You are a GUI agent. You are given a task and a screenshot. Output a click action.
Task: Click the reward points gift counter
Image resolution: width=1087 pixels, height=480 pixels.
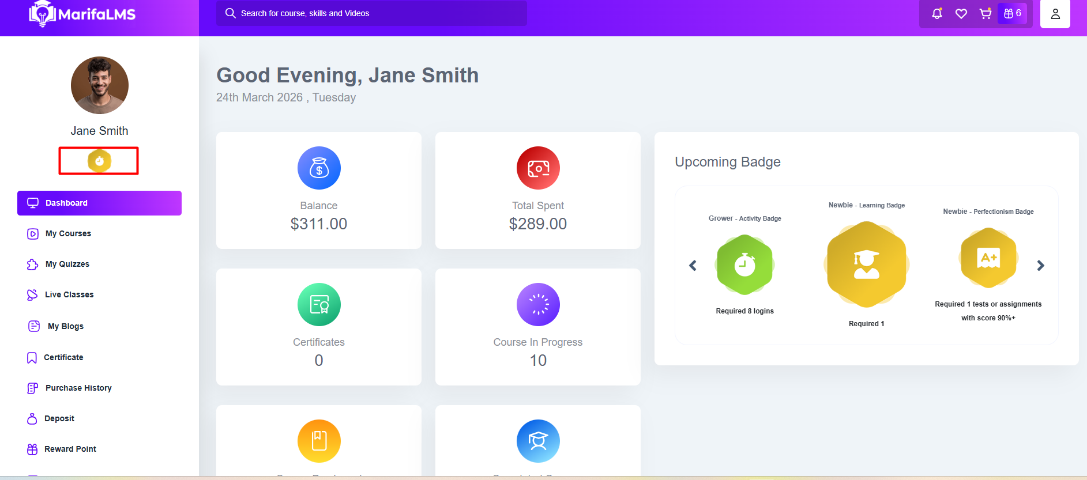1012,13
